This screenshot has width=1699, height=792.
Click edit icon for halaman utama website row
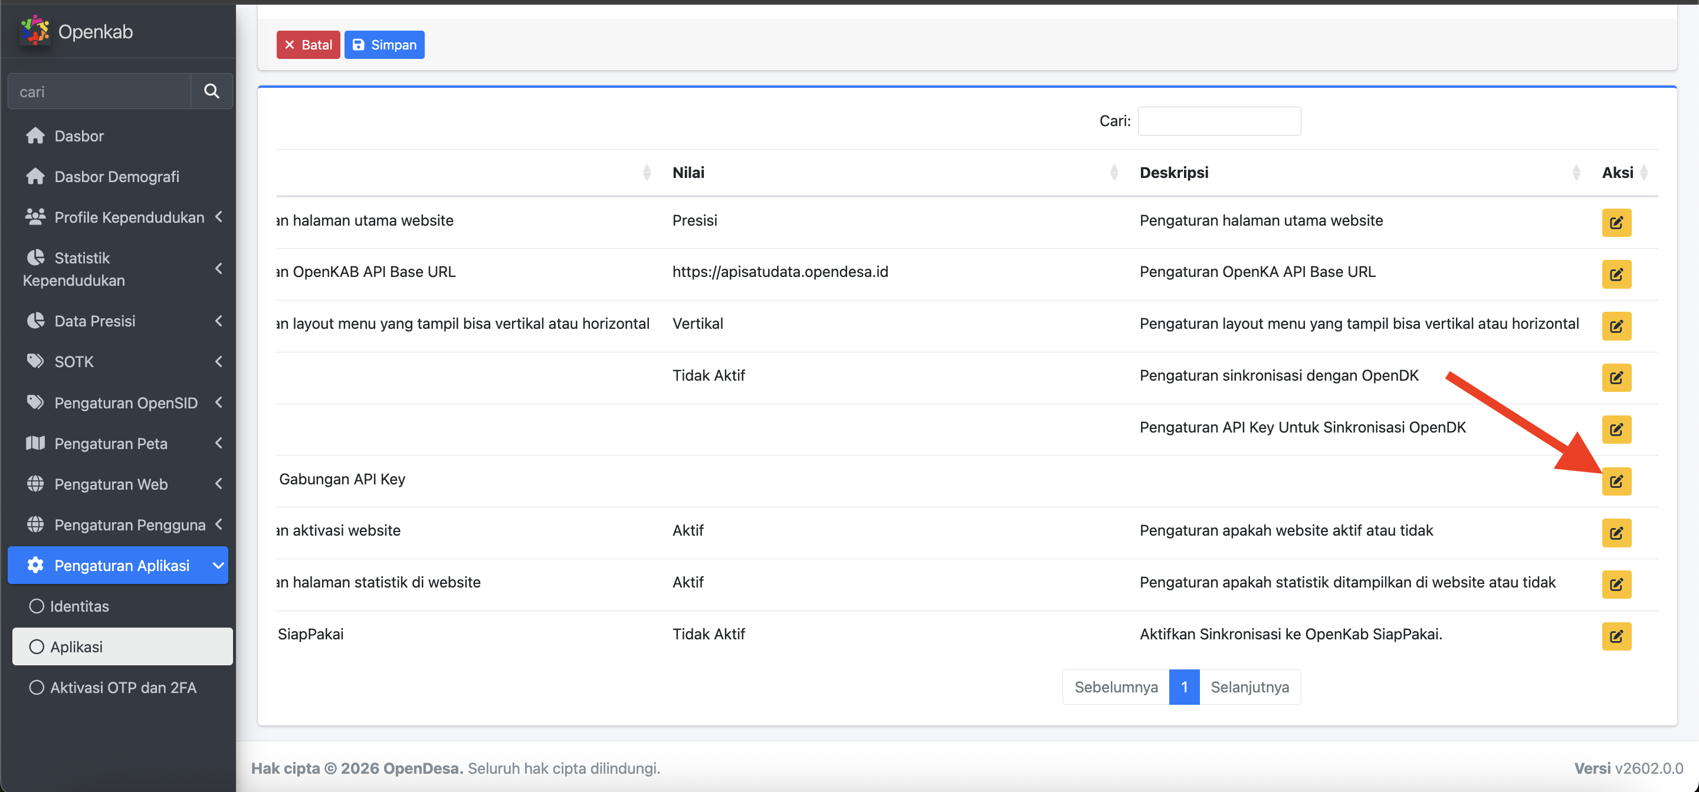pyautogui.click(x=1616, y=222)
